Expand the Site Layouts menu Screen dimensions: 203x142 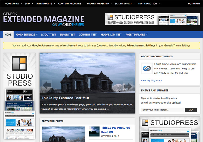pyautogui.click(x=46, y=3)
